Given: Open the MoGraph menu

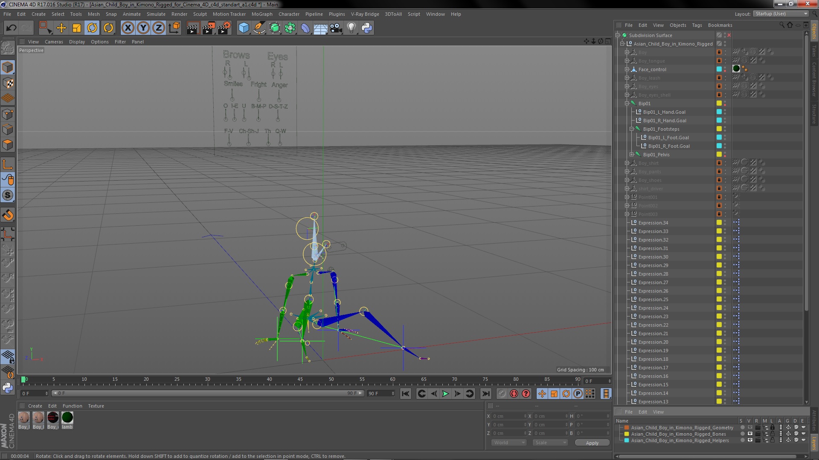Looking at the screenshot, I should coord(262,14).
